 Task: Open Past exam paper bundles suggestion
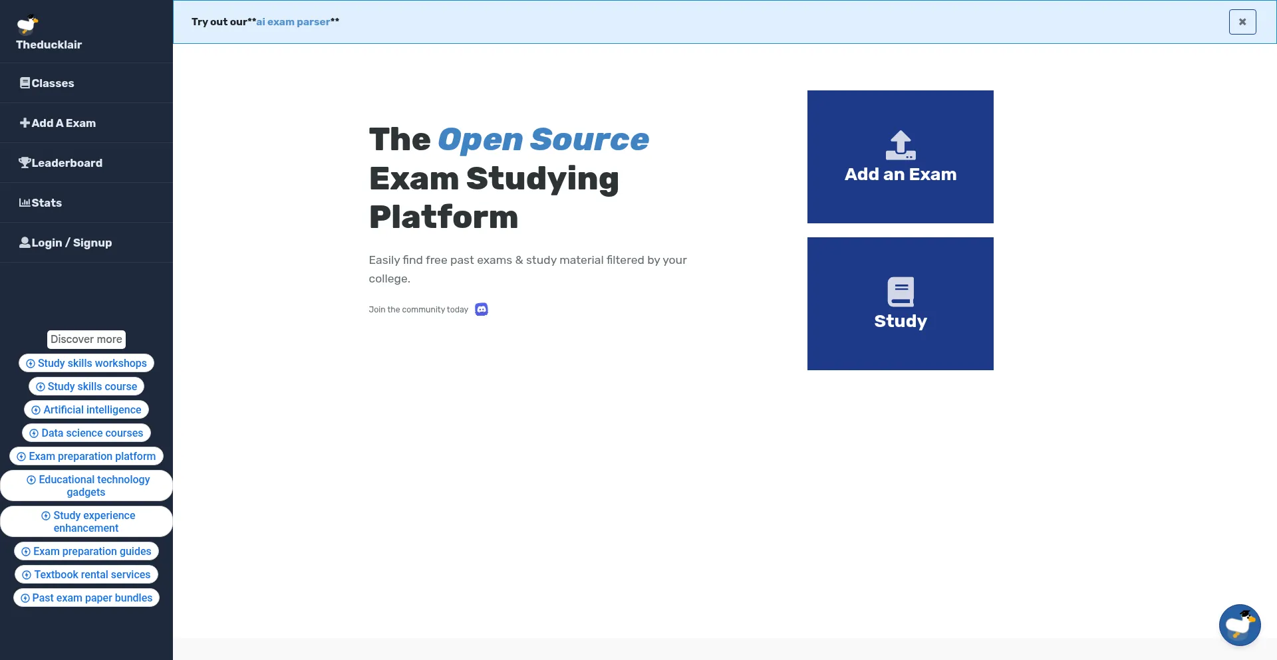[86, 598]
